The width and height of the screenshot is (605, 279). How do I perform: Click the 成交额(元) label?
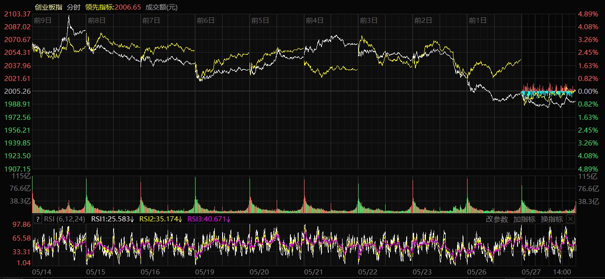(161, 7)
